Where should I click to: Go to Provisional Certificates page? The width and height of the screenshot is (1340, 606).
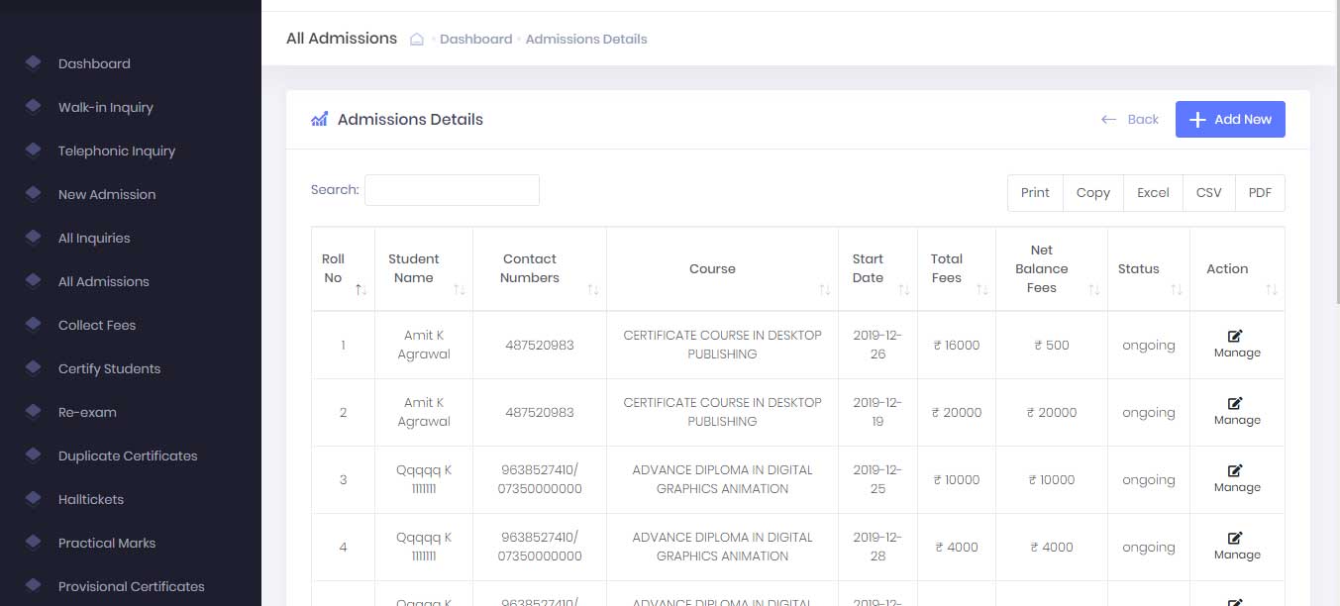[x=132, y=586]
